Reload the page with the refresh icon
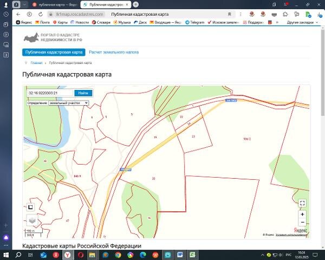325x260 pixels. [41, 14]
